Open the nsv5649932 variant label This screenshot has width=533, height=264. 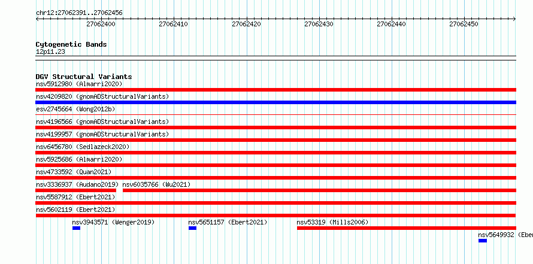(505, 235)
